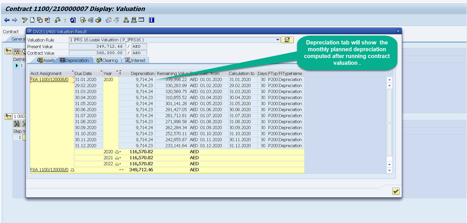
Task: Select the Depreciation tab
Action: point(74,60)
